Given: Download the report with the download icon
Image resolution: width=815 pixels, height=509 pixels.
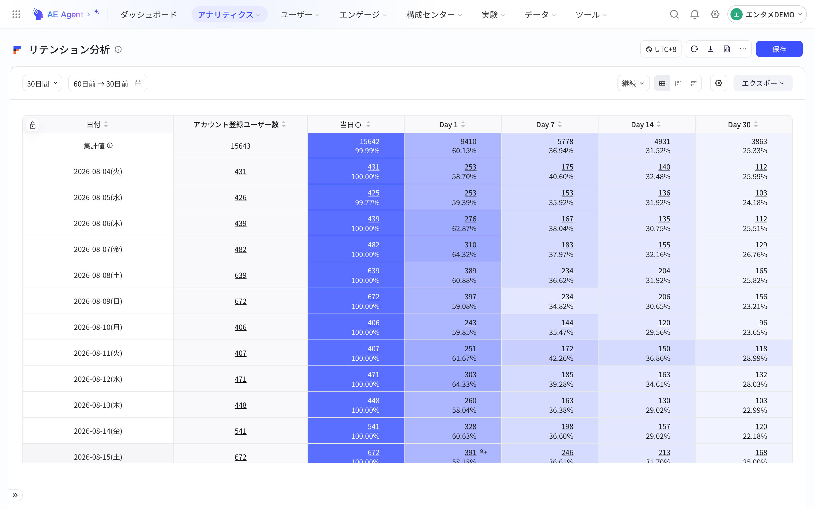Looking at the screenshot, I should 711,49.
